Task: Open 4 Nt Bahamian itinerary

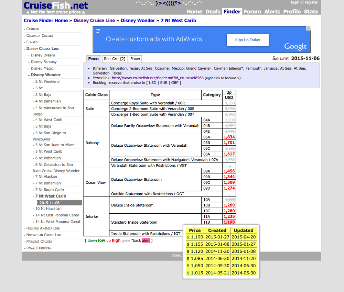Action: [x=48, y=101]
